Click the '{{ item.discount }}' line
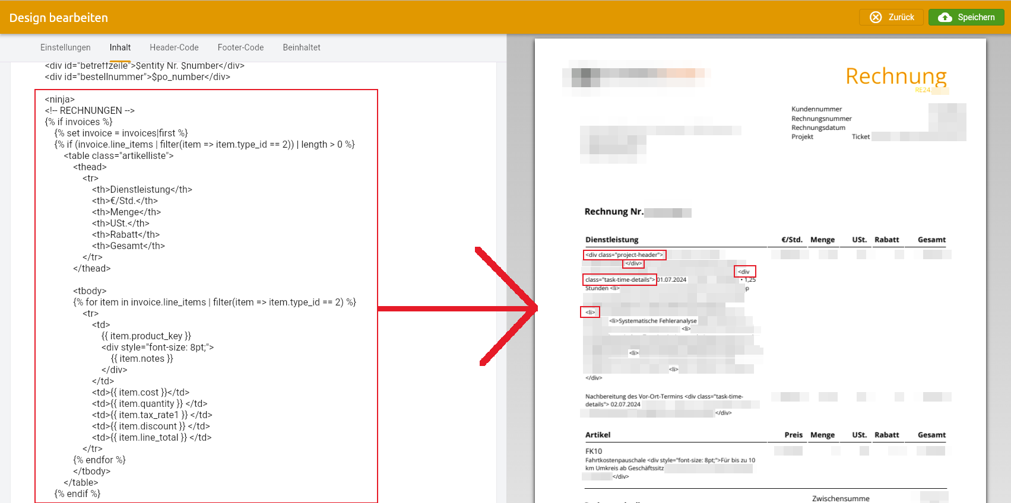The width and height of the screenshot is (1011, 503). pos(151,426)
